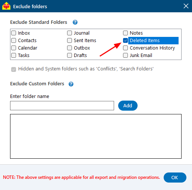Tick the Junk Email checkbox
Screen dimensions: 192x190
click(x=126, y=56)
